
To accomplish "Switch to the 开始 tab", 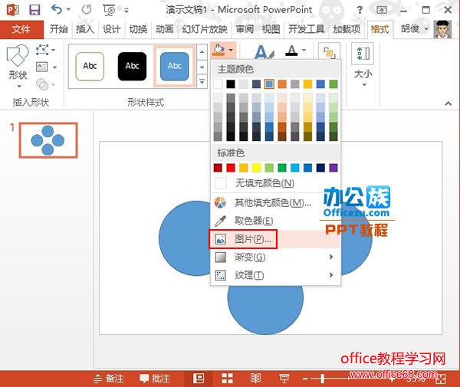I will 59,29.
